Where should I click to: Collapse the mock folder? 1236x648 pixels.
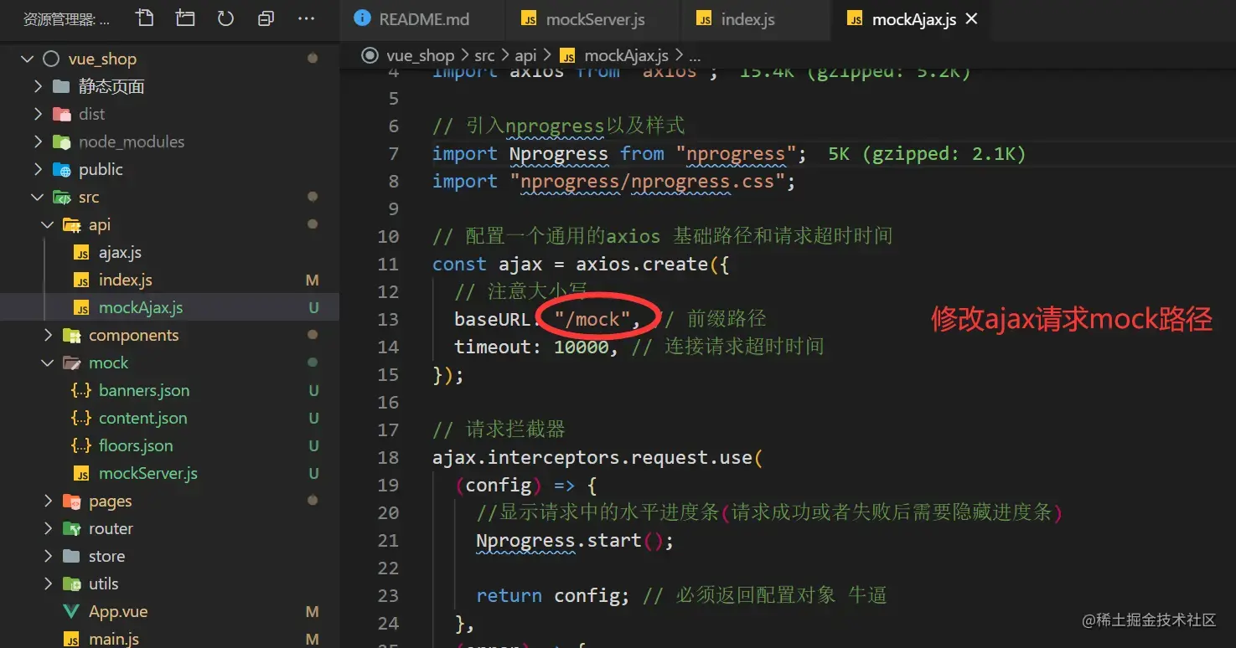48,363
